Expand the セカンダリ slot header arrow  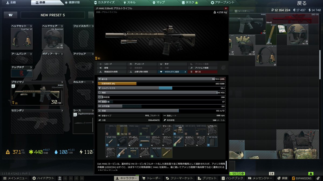coord(62,110)
